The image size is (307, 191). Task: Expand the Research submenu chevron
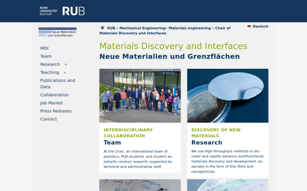(66, 64)
